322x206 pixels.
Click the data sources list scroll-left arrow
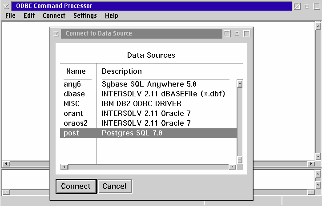coord(64,167)
